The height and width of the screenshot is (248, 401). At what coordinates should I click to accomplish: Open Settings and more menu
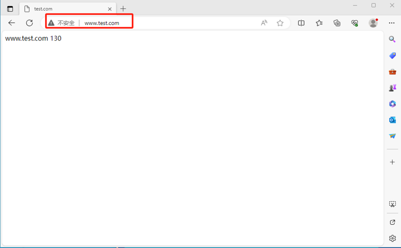coord(392,23)
